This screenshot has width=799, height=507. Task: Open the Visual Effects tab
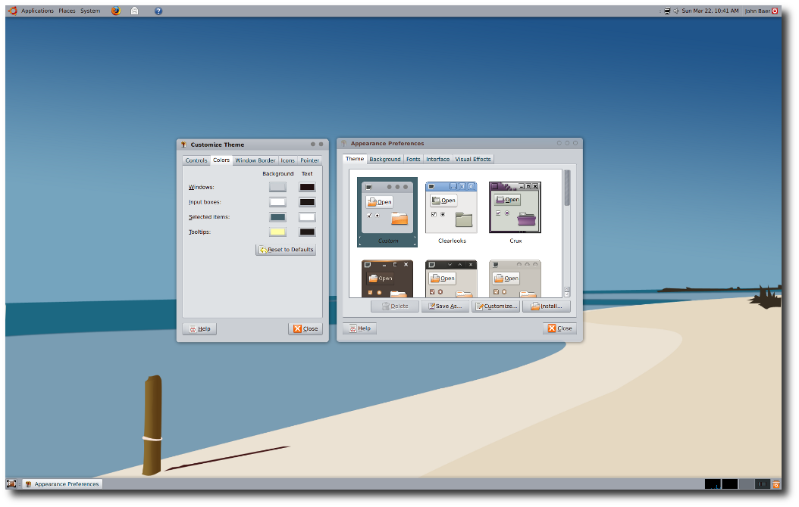473,159
